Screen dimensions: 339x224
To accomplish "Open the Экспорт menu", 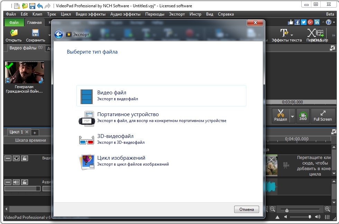I will coord(177,14).
